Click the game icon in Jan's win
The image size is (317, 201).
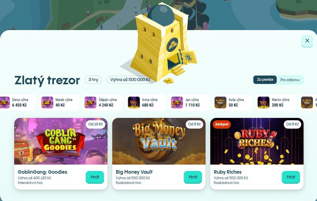pyautogui.click(x=177, y=102)
